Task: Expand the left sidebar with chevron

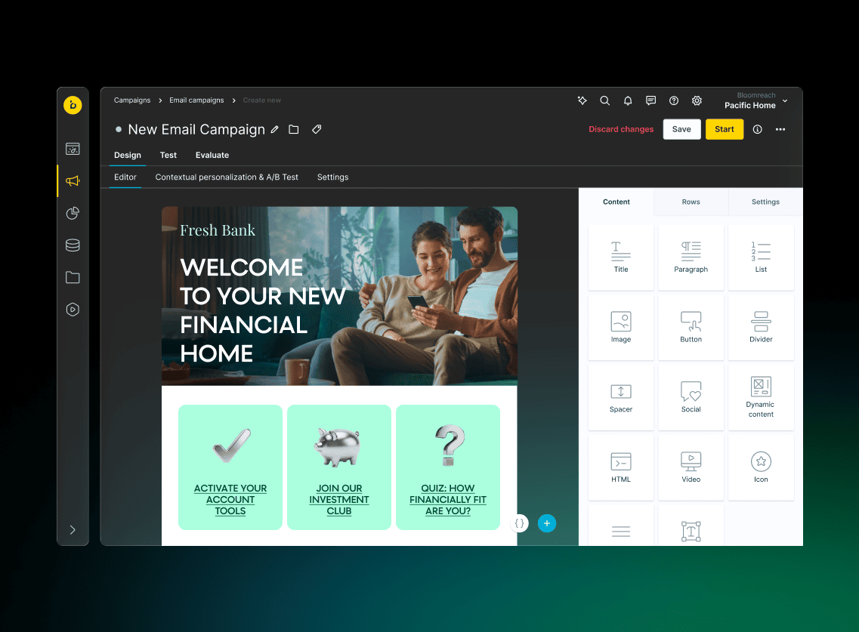Action: coord(73,530)
